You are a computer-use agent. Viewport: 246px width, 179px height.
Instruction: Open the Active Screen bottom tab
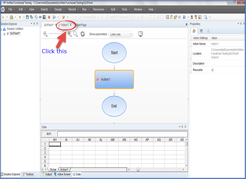pos(63,174)
